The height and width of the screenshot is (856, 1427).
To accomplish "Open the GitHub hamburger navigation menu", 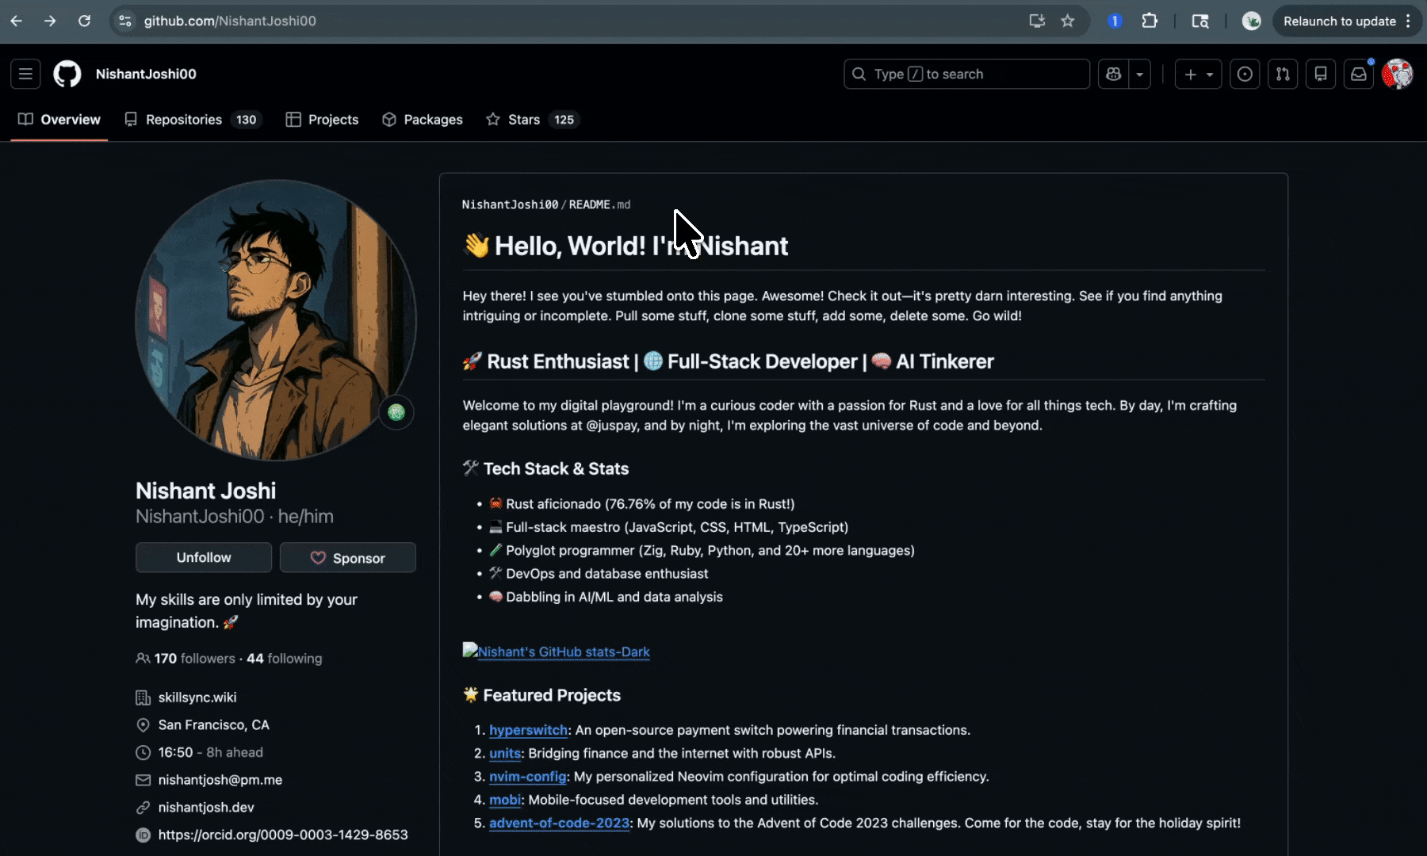I will click(x=25, y=74).
